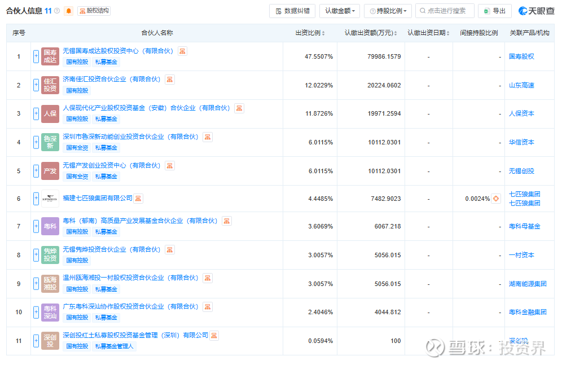The height and width of the screenshot is (365, 562).
Task: Click the search input field 点击进行搜索
Action: tap(445, 11)
